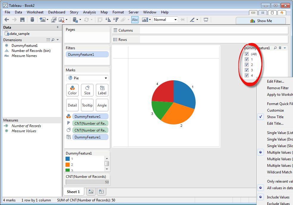Click the blue swatch for value 1 in legend

[x=68, y=159]
